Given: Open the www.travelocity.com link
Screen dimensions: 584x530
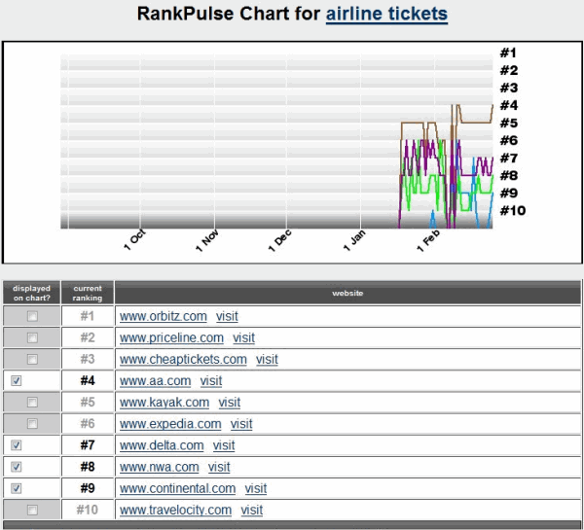Looking at the screenshot, I should (x=175, y=510).
